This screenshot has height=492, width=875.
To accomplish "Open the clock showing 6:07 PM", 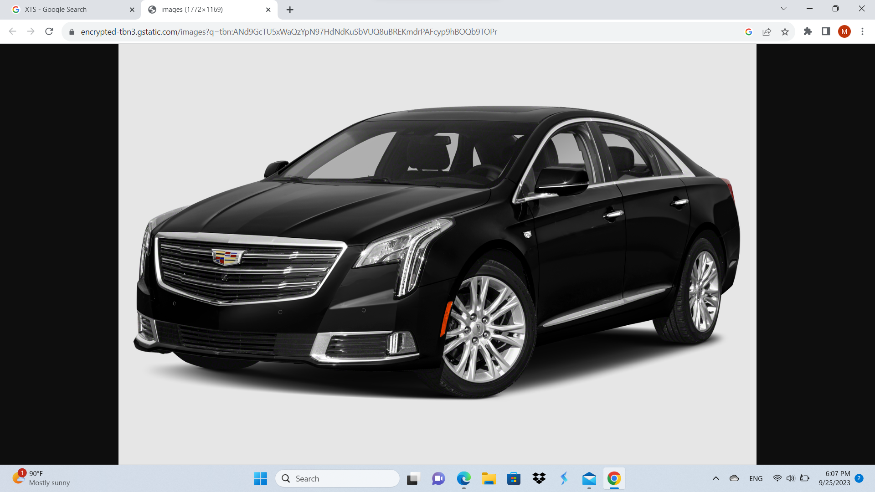I will (834, 478).
